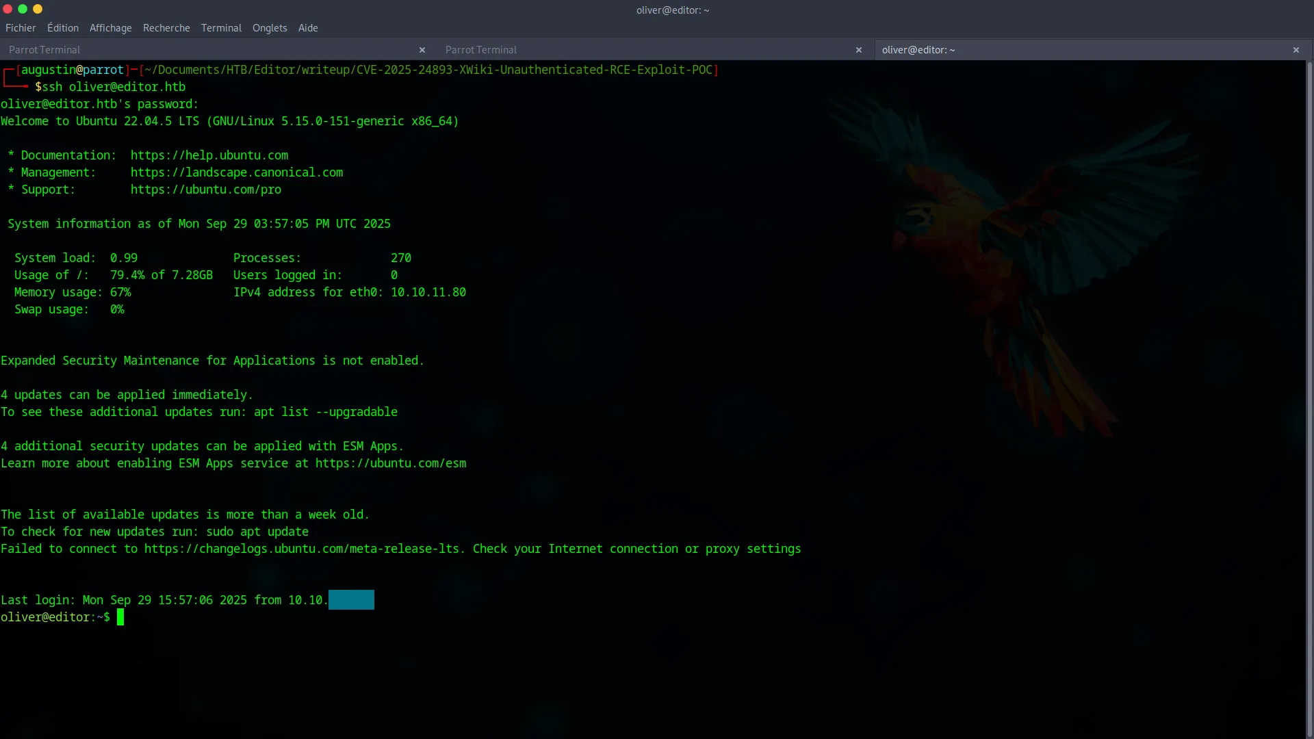This screenshot has width=1314, height=739.
Task: Open the Onglets menu
Action: [269, 28]
